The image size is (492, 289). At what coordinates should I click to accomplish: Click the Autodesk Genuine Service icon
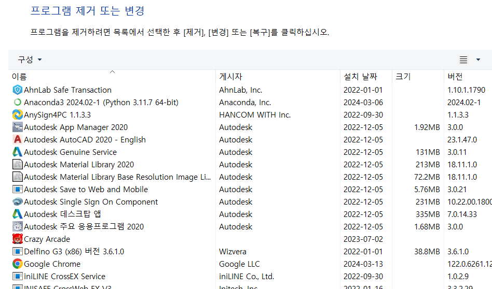[17, 152]
